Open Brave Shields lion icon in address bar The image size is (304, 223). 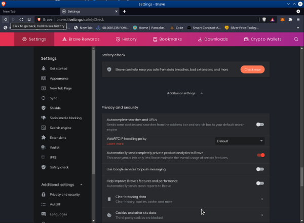point(264,19)
